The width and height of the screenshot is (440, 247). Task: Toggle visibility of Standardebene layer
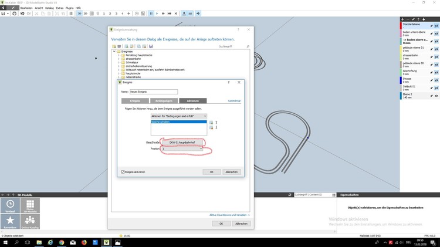(436, 26)
